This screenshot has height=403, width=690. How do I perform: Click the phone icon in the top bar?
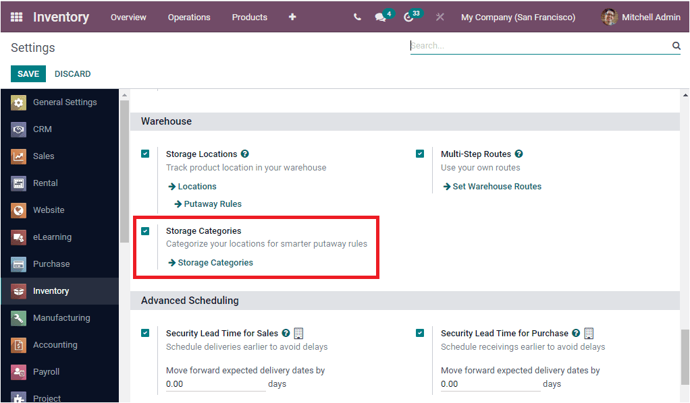click(x=357, y=17)
